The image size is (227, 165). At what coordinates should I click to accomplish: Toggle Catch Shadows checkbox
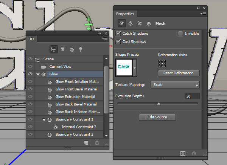pos(118,33)
